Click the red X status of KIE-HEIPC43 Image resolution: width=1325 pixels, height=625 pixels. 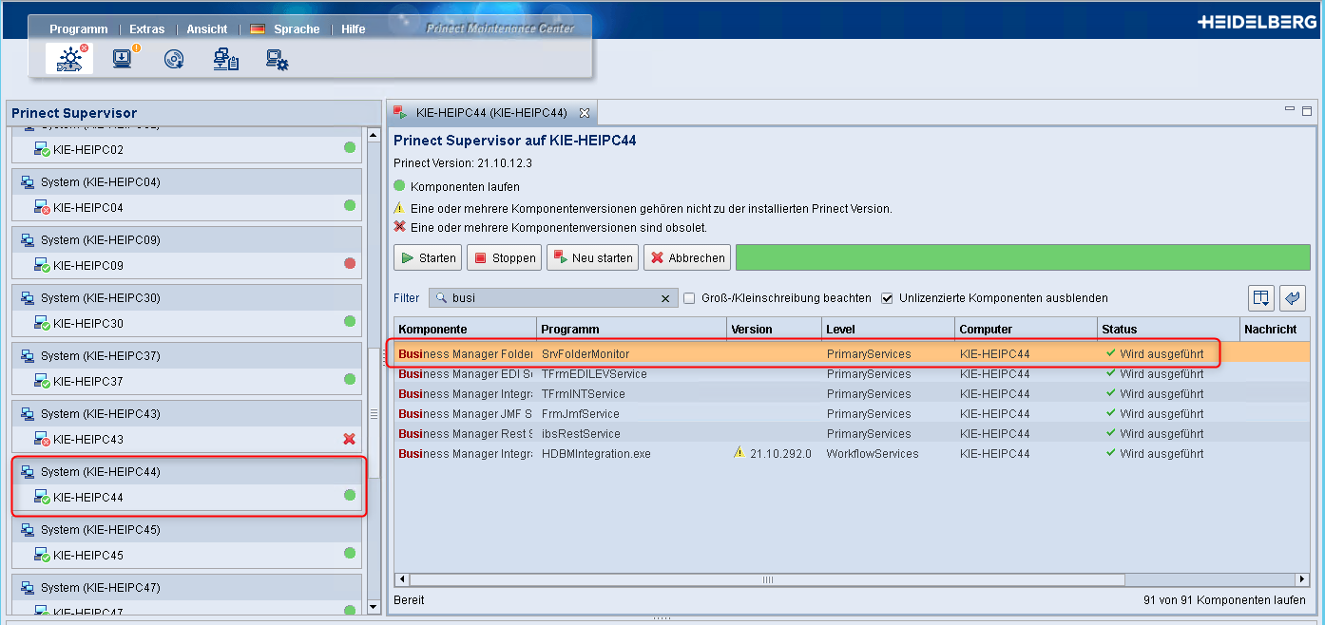[x=350, y=439]
